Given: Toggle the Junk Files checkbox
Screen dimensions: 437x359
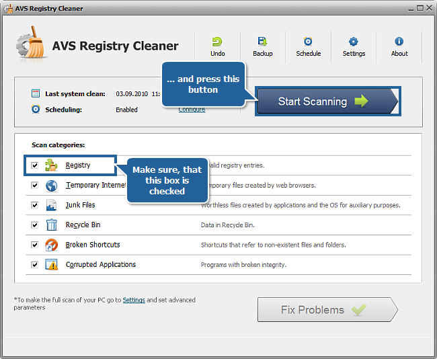Looking at the screenshot, I should tap(35, 205).
